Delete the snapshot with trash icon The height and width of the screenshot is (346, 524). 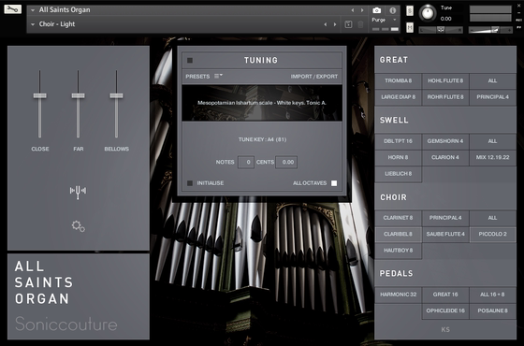(x=360, y=24)
